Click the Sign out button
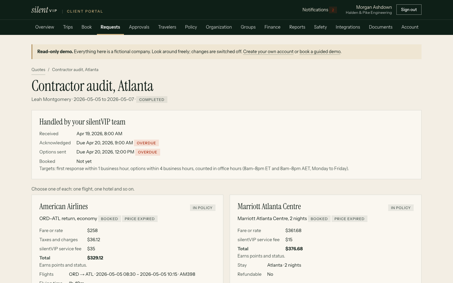The image size is (453, 283). pyautogui.click(x=409, y=10)
